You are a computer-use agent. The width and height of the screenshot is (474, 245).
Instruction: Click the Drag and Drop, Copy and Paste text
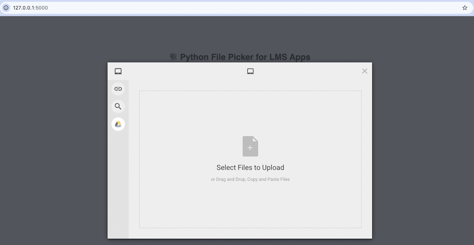pos(250,179)
